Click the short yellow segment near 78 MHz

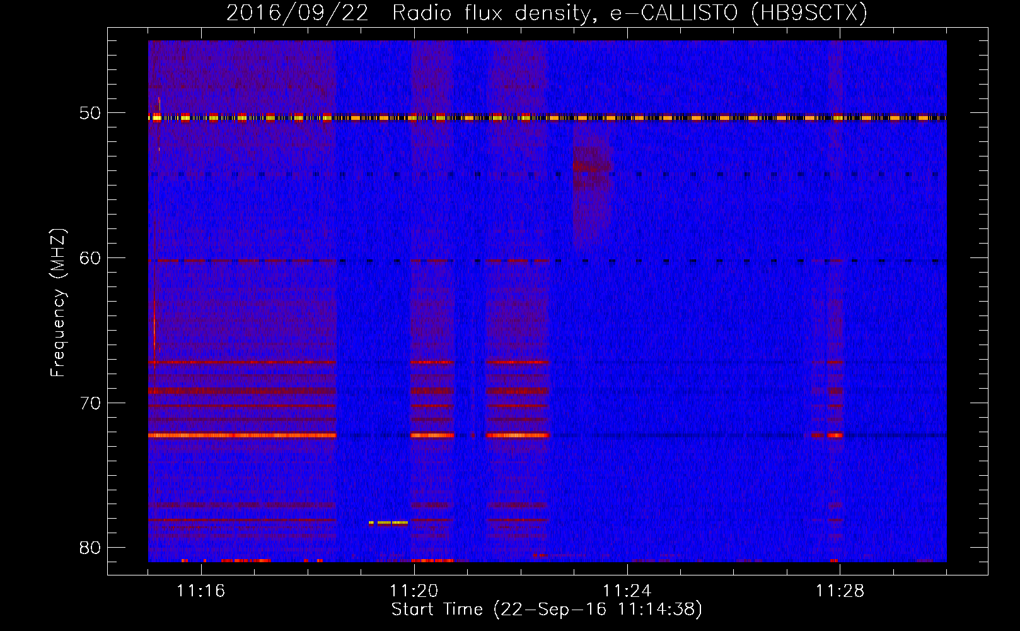388,522
